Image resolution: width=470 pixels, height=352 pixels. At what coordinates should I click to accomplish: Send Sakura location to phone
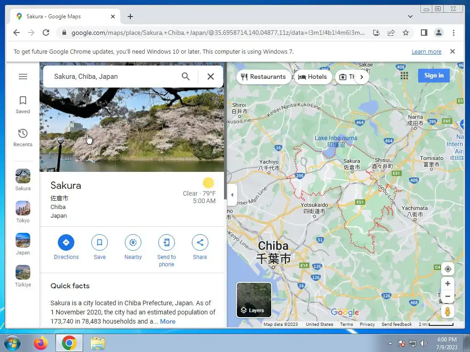coord(166,251)
